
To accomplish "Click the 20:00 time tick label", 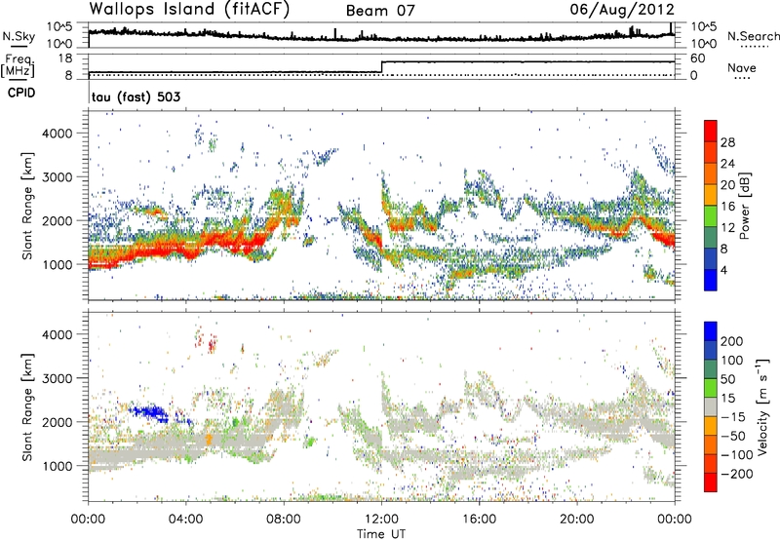I will [576, 520].
